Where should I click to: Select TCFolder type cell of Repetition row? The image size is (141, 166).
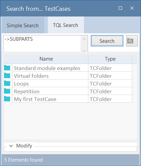coord(110,91)
